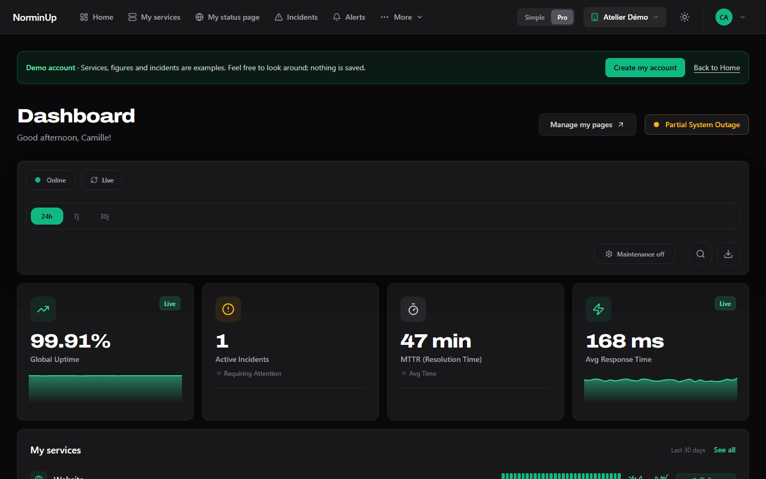
Task: Select the 30j time range
Action: point(104,216)
